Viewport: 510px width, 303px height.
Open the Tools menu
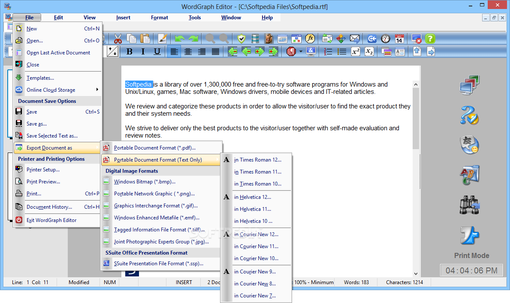click(x=194, y=18)
